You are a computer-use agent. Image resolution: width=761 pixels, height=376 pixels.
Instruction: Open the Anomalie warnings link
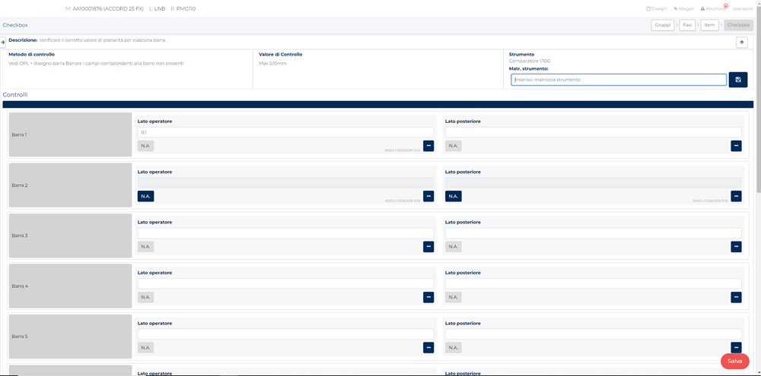pyautogui.click(x=713, y=8)
